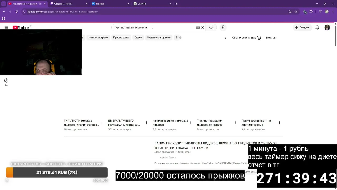Open the Chrome three-dot menu
The image size is (337, 190).
coord(333,12)
